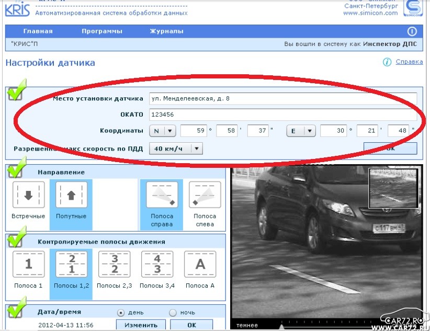Click OK in the sensor location section
Screen dimensions: 430x331
click(x=390, y=149)
